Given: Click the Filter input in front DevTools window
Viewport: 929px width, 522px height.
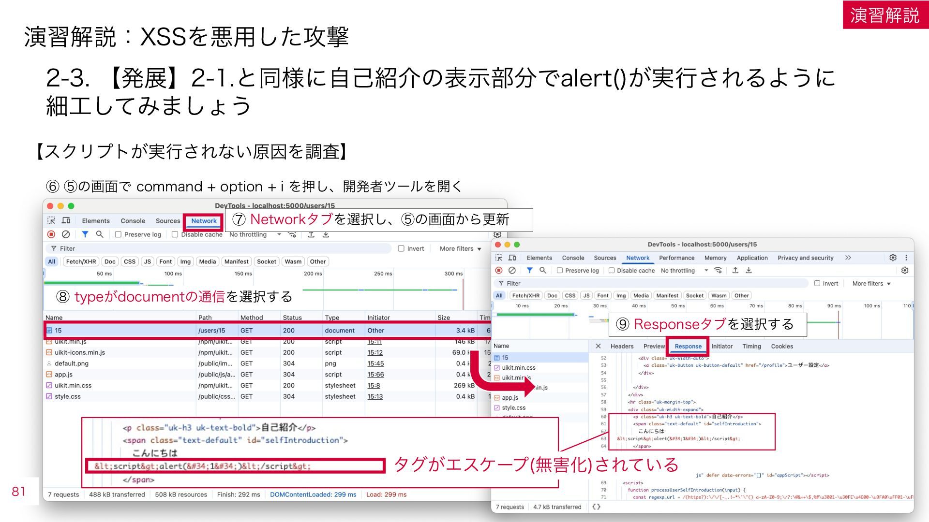Looking at the screenshot, I should pyautogui.click(x=651, y=284).
